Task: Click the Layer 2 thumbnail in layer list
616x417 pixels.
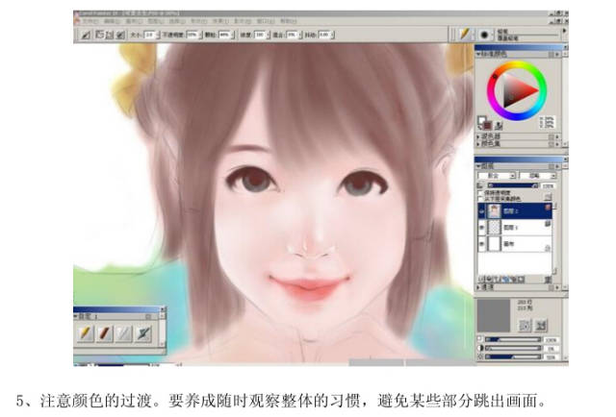Action: tap(494, 211)
